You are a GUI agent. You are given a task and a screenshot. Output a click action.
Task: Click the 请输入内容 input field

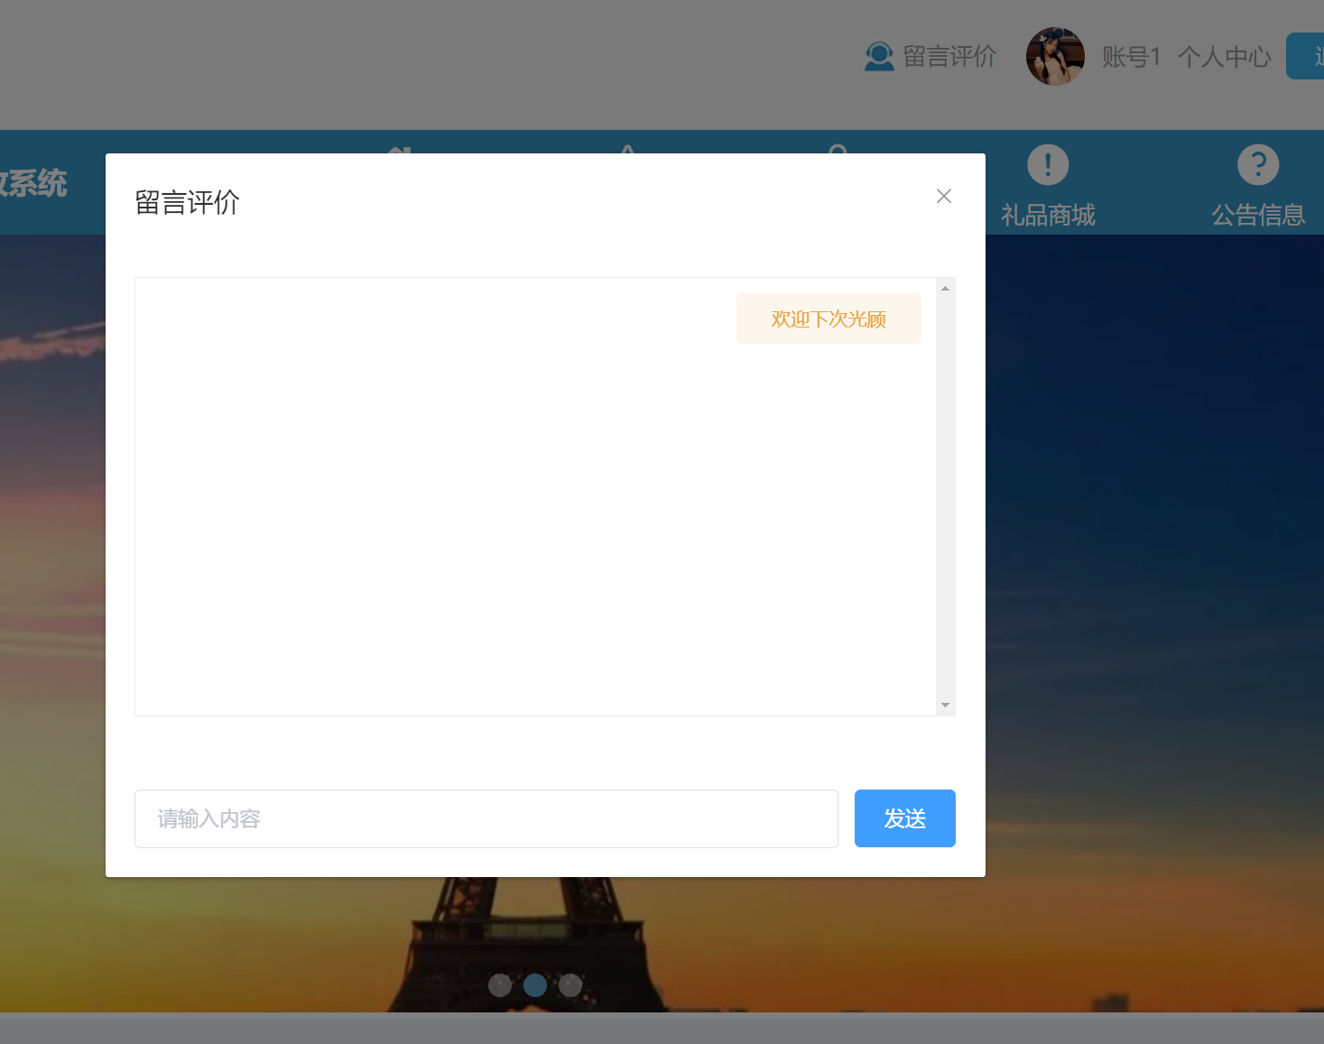(486, 818)
